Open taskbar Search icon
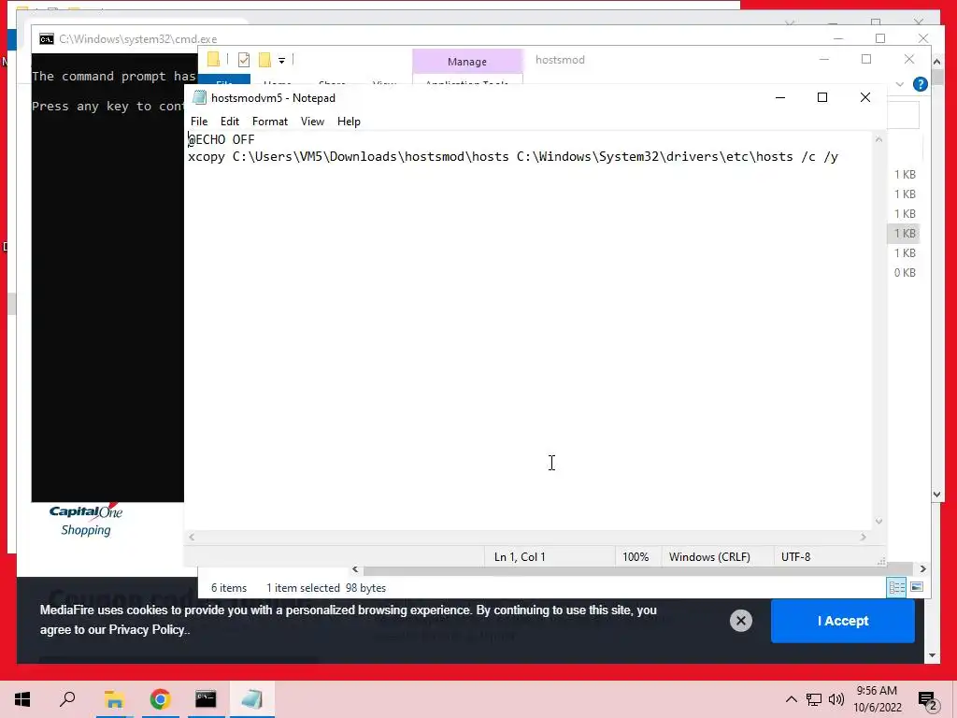The width and height of the screenshot is (957, 718). [67, 699]
